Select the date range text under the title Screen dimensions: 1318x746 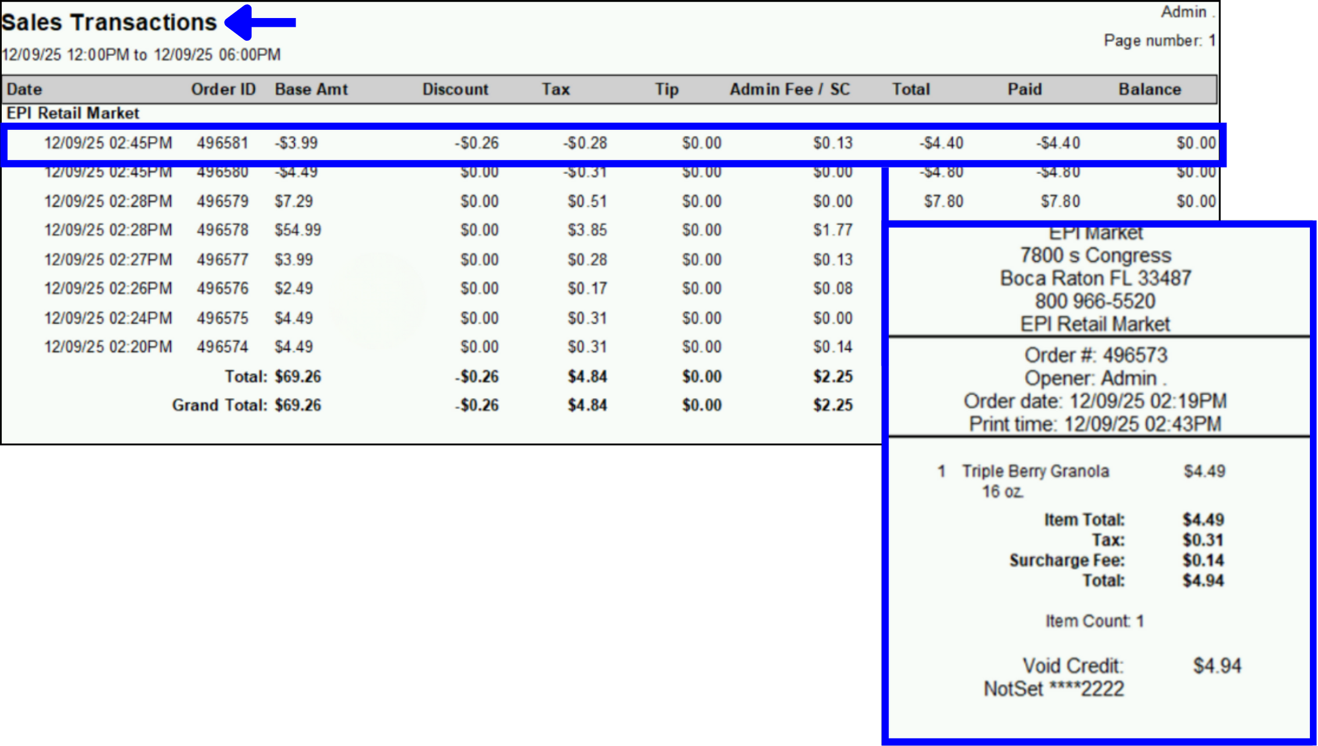pos(141,54)
